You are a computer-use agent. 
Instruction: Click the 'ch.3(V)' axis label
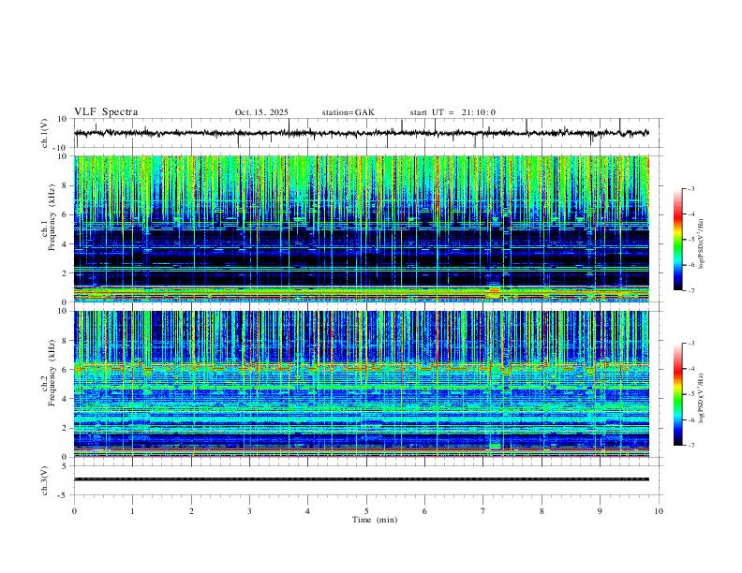[45, 480]
